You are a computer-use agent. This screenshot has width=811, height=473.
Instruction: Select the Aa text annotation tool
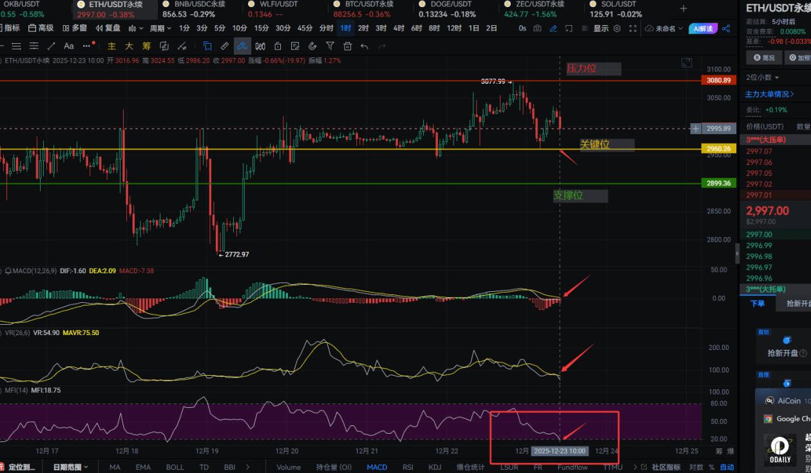tap(69, 46)
